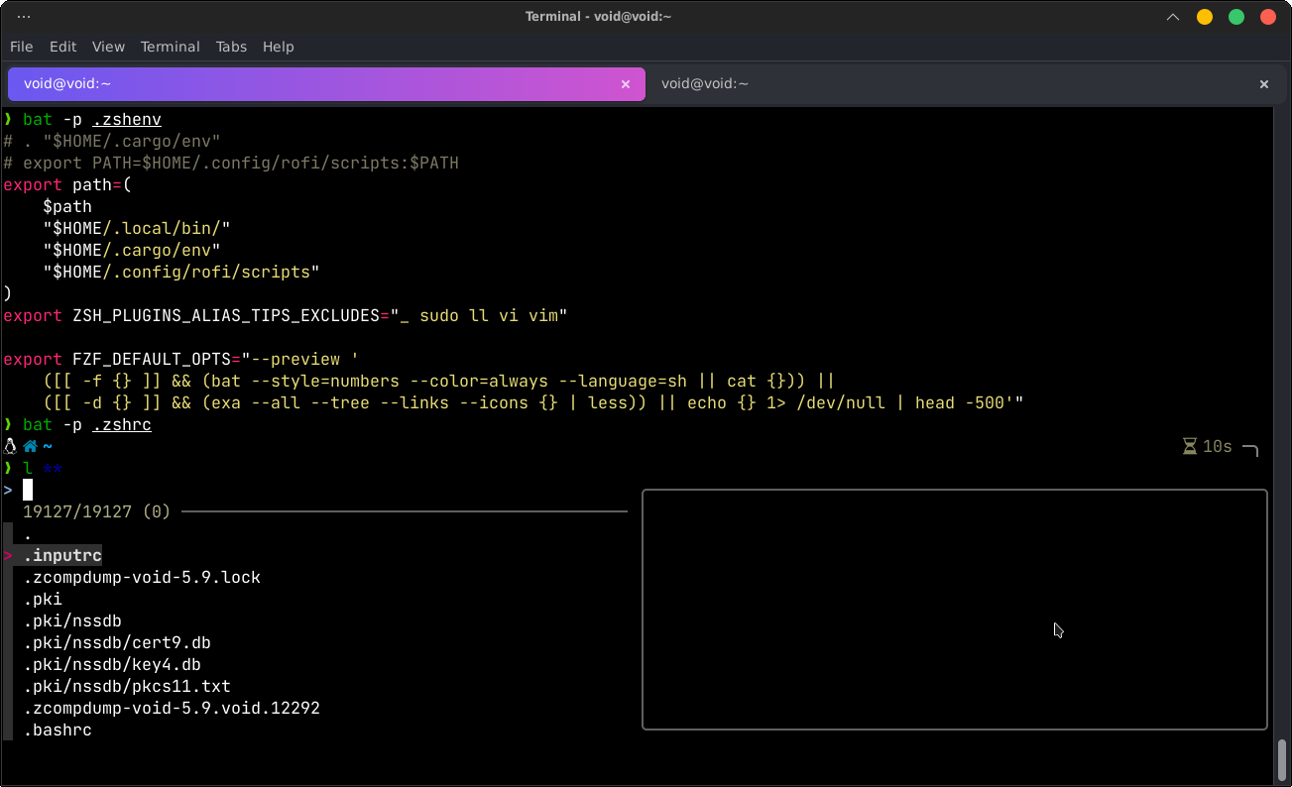1292x787 pixels.
Task: Open the Terminal menu
Action: coord(170,47)
